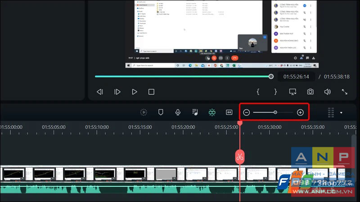This screenshot has height=202, width=360.
Task: Click the video preview image
Action: [x=222, y=34]
